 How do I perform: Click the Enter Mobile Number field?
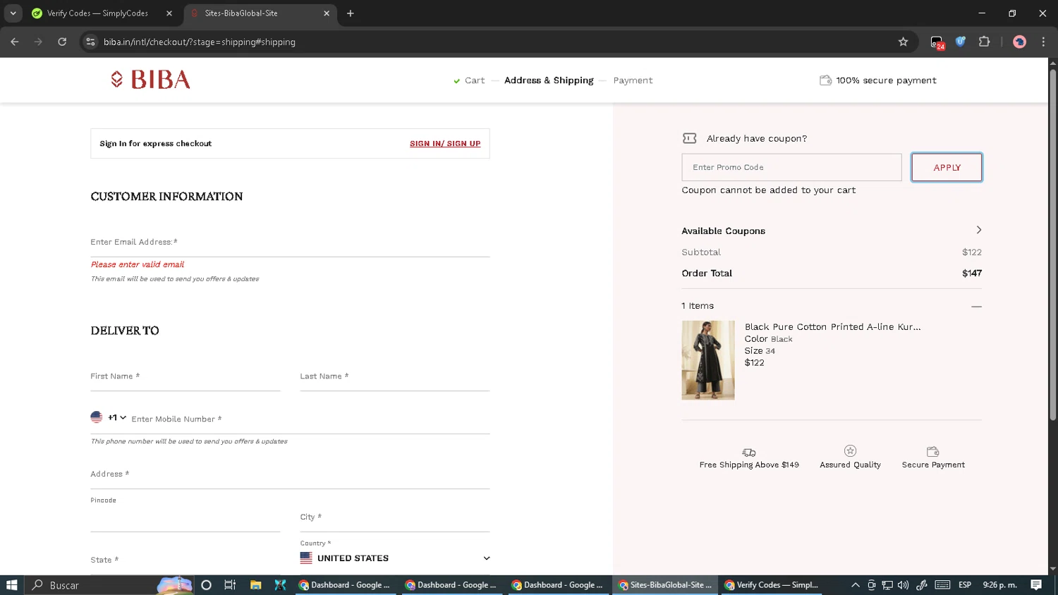[x=310, y=419]
